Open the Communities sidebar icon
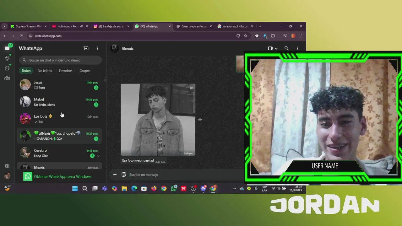This screenshot has width=402, height=226. coord(7,78)
